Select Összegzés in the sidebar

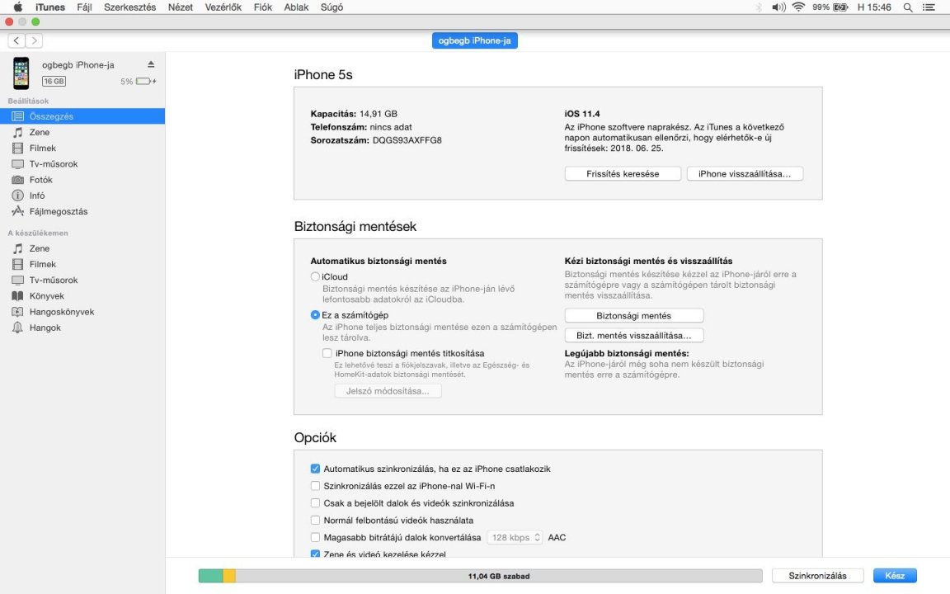(82, 116)
